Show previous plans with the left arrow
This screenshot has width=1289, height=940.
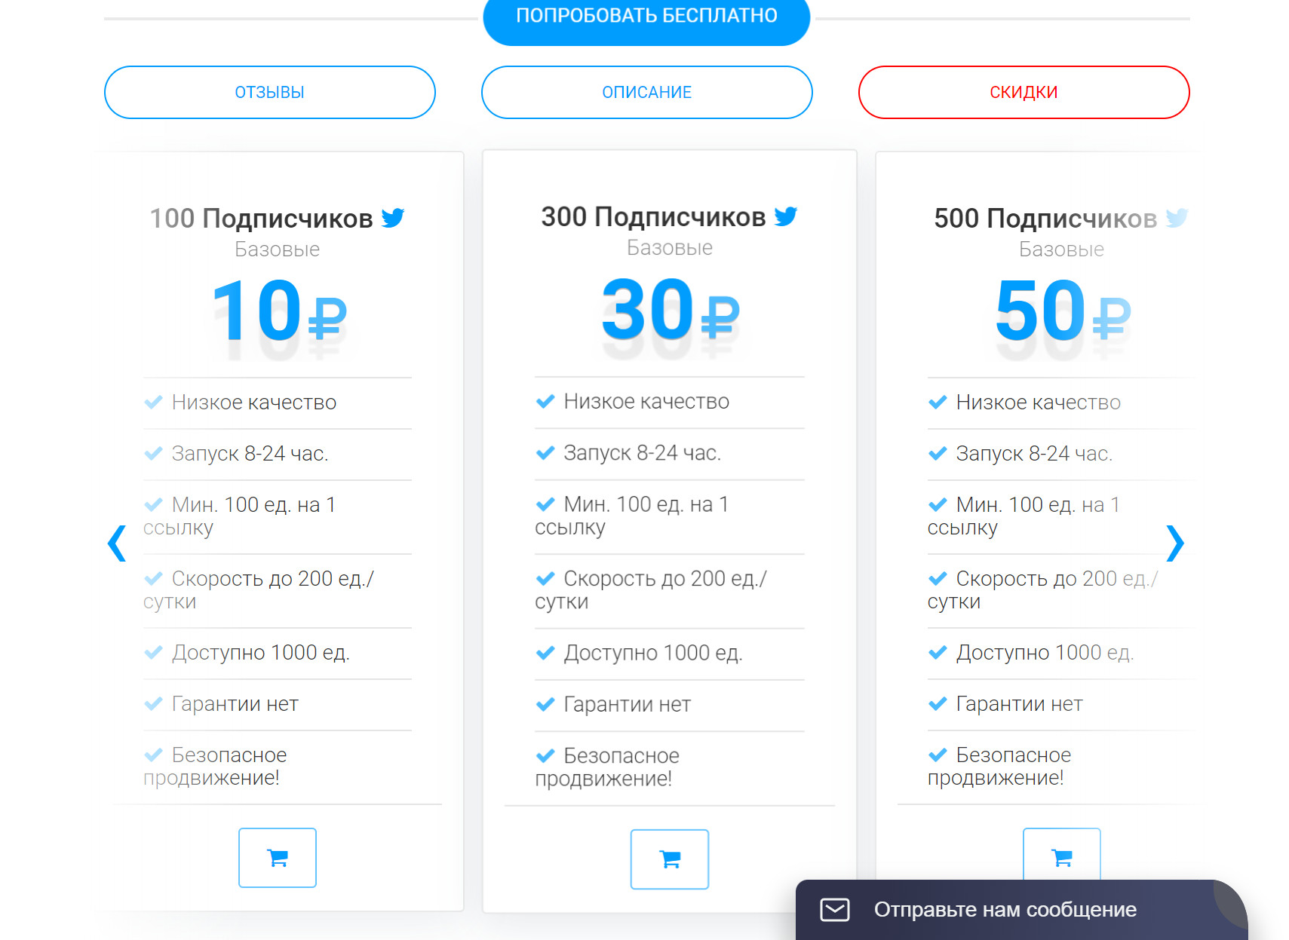117,543
